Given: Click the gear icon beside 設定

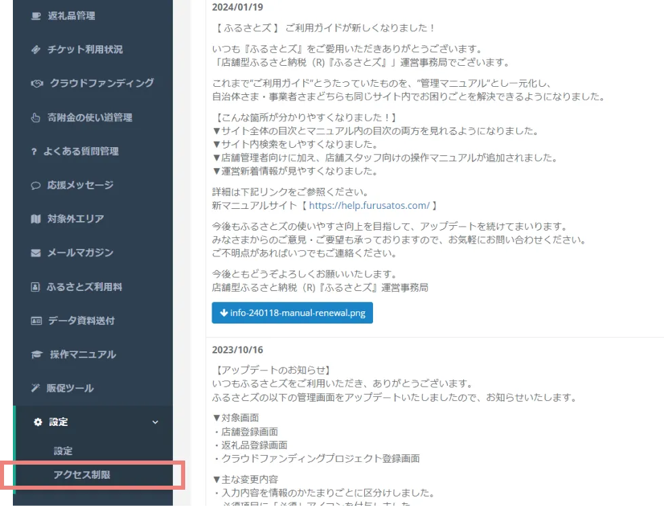Looking at the screenshot, I should (38, 422).
